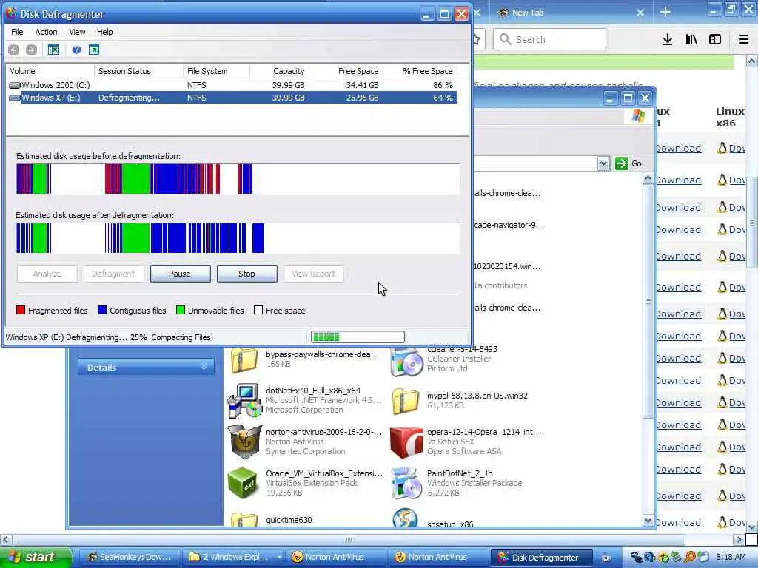758x568 pixels.
Task: Open the blue Help question-mark toolbar icon
Action: pos(76,50)
